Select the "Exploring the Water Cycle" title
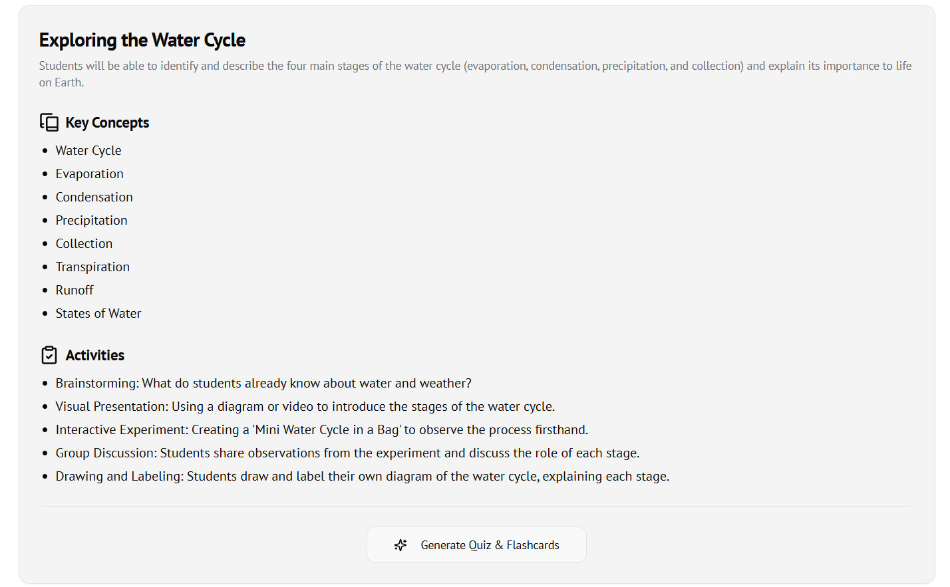Viewport: 950px width, 587px height. click(x=142, y=41)
